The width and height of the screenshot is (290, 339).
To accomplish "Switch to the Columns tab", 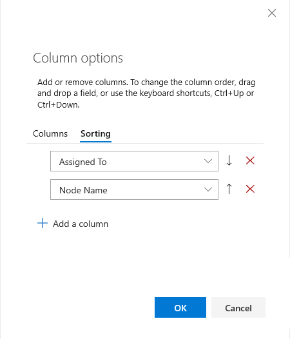I will point(50,133).
